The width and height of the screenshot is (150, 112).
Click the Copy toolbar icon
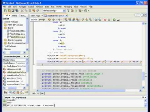coord(26,11)
